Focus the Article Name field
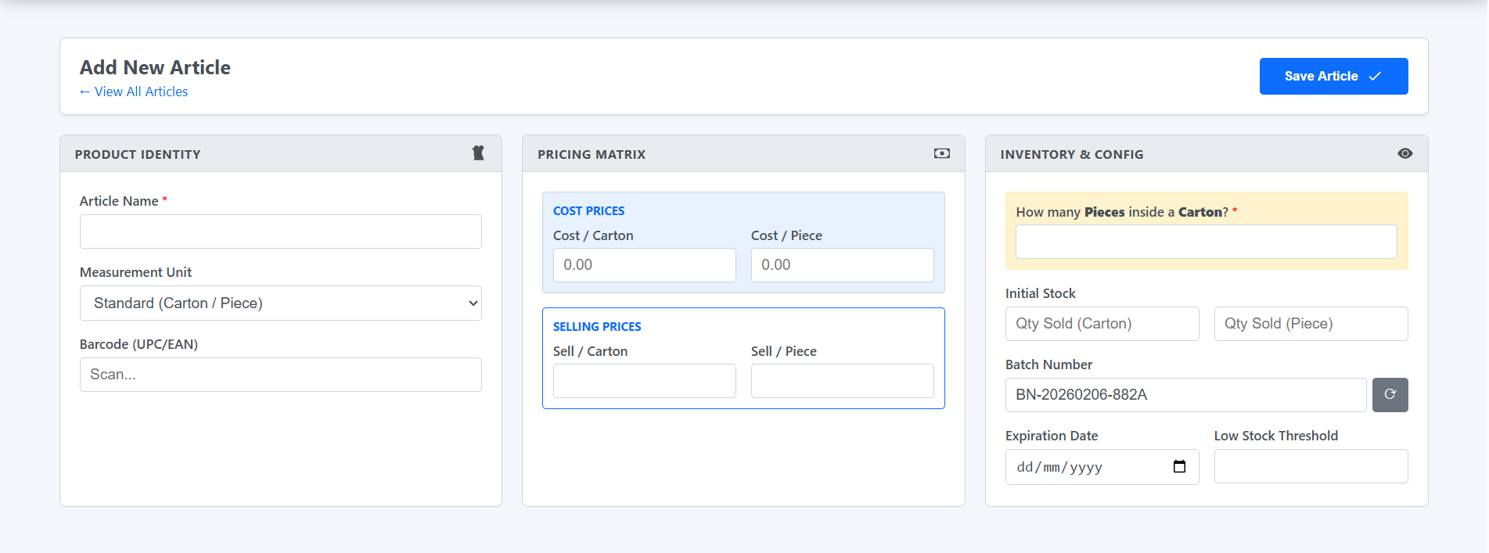1489x553 pixels. [x=281, y=232]
